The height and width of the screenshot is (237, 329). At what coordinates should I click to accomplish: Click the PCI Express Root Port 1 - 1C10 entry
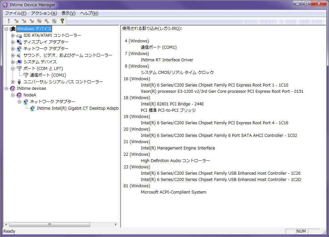214,85
